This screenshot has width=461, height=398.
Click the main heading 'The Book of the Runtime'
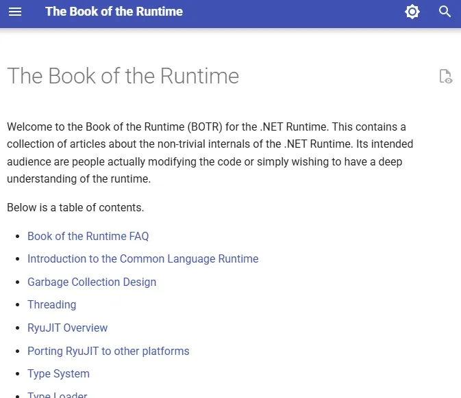pos(123,76)
